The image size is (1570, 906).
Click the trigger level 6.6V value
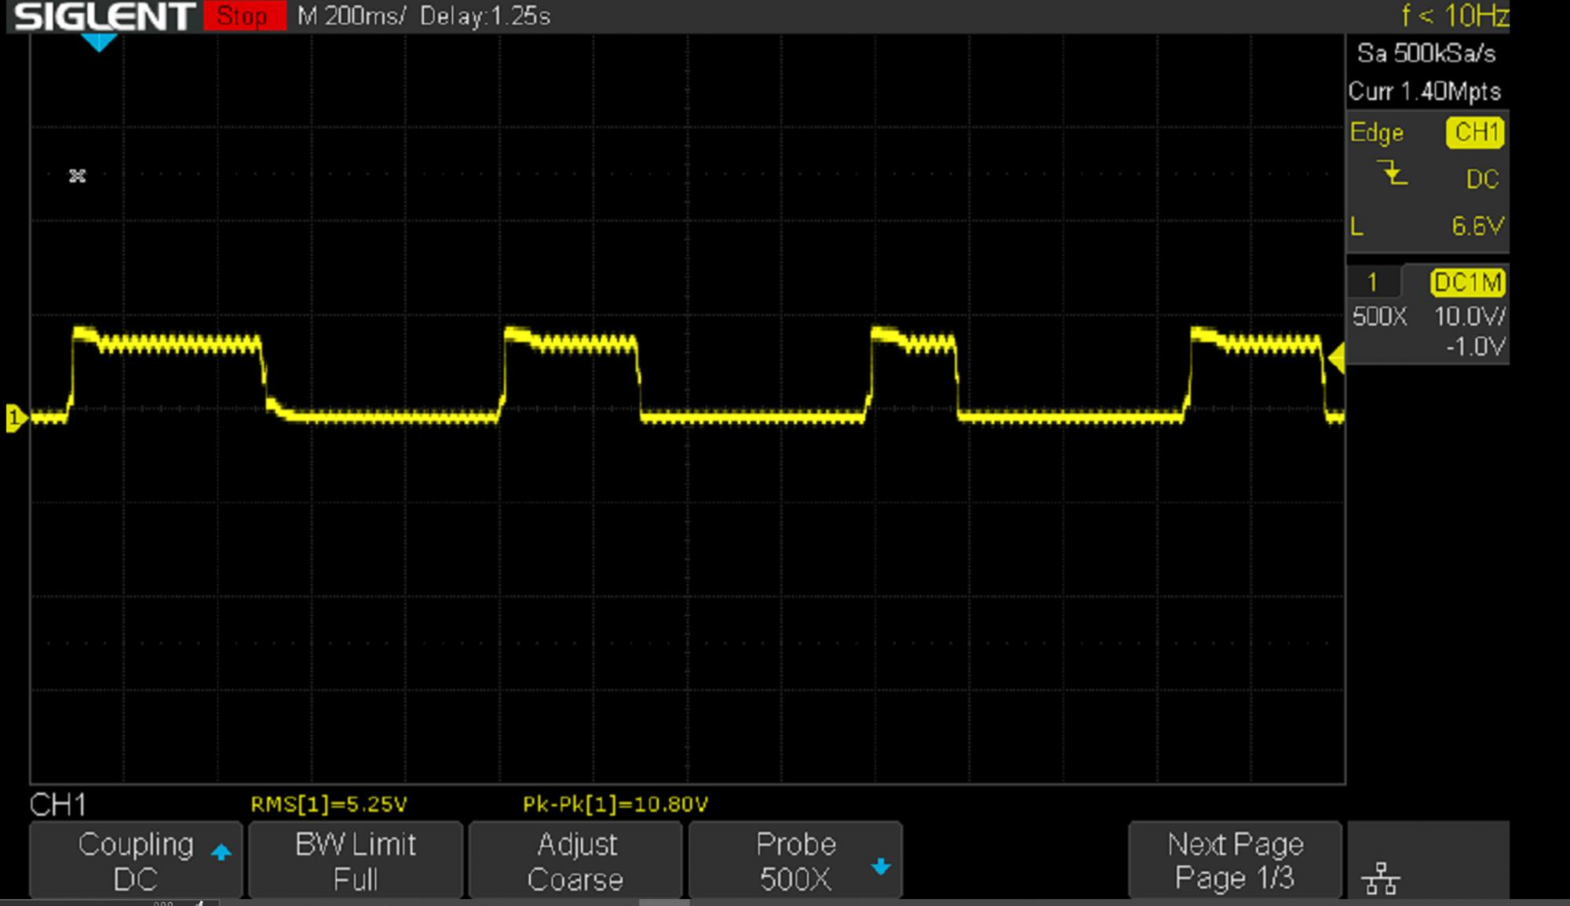[1477, 227]
